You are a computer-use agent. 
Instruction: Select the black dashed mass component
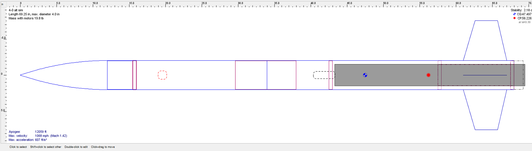[x=324, y=75]
